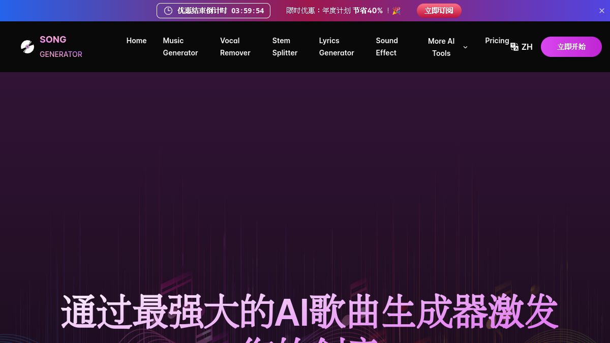Click the clock icon in countdown banner
The image size is (610, 343).
click(168, 11)
